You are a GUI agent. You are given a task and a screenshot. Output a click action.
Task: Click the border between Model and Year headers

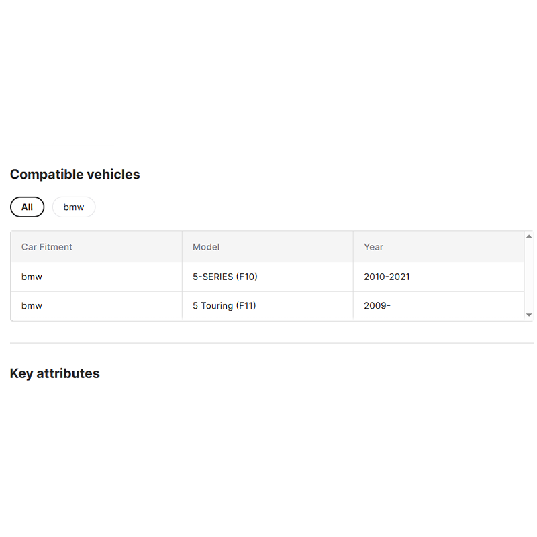pyautogui.click(x=353, y=247)
